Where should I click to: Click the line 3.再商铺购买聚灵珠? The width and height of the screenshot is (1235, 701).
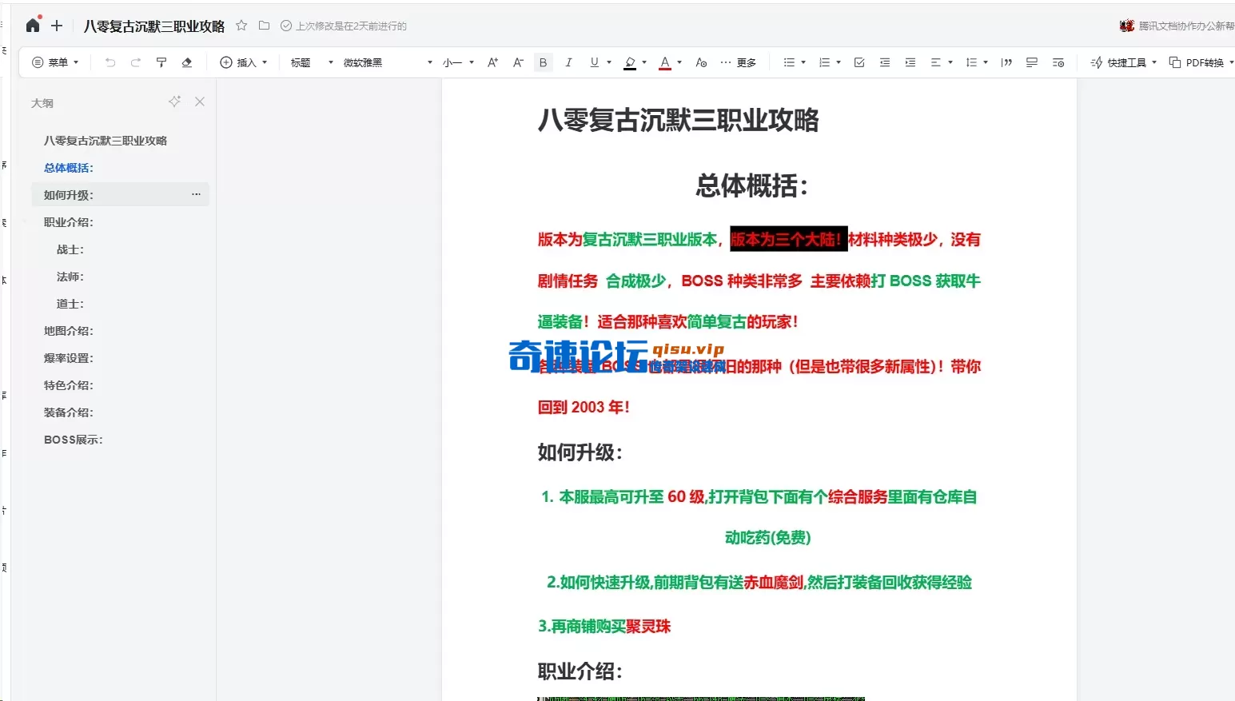tap(604, 626)
